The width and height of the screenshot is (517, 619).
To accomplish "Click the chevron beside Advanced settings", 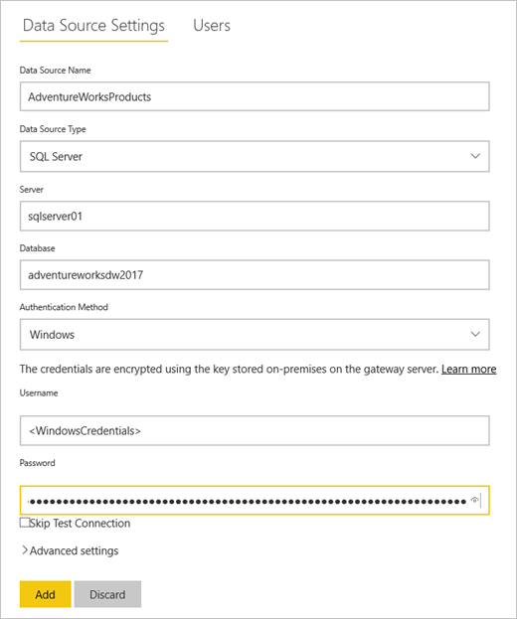I will pyautogui.click(x=25, y=550).
